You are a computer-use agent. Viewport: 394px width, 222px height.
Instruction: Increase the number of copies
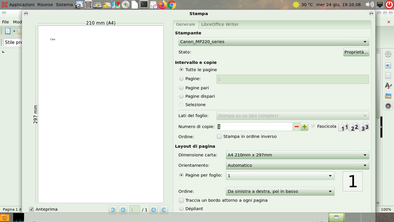304,127
